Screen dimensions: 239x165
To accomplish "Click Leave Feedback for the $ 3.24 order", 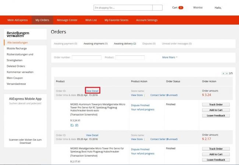I will pos(216,116).
